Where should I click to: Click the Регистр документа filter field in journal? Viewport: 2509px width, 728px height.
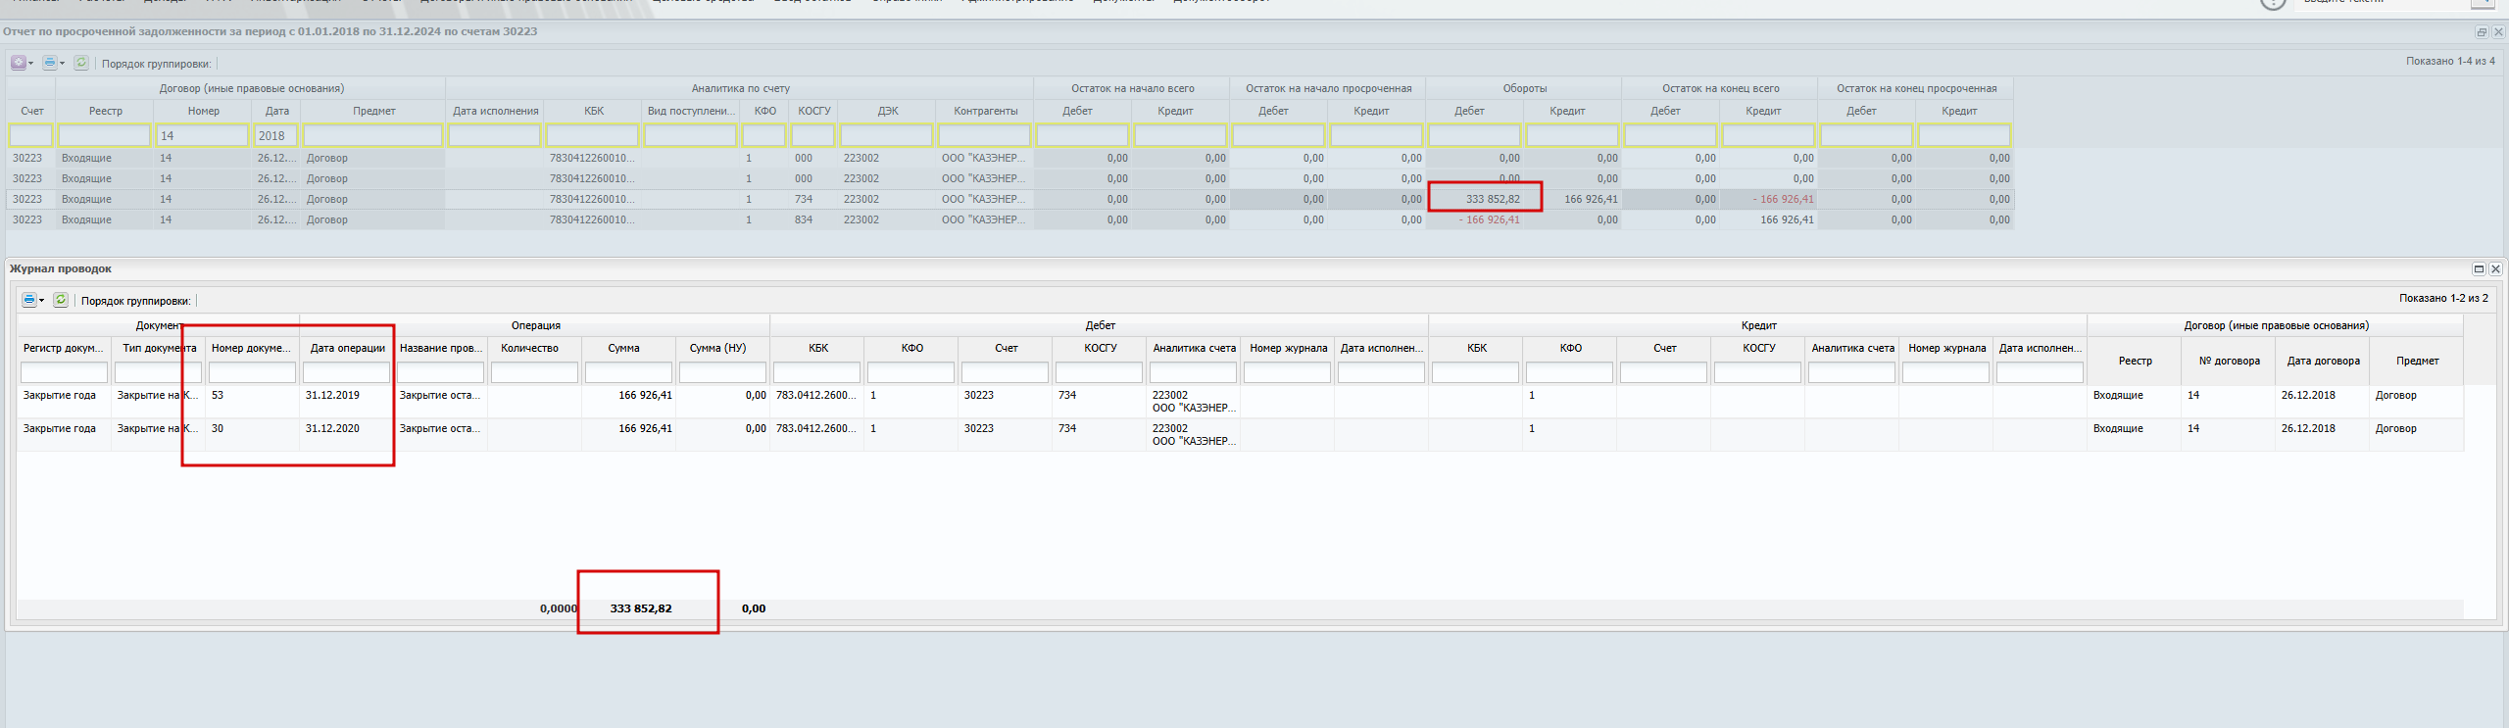[64, 372]
